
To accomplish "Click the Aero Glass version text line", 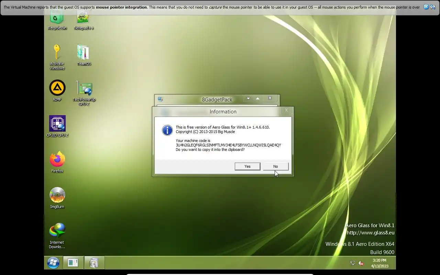I will click(x=223, y=127).
